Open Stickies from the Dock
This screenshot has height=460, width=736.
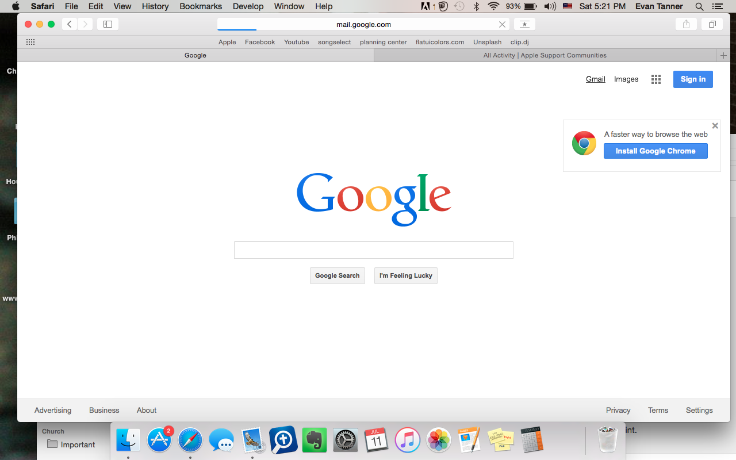(501, 440)
